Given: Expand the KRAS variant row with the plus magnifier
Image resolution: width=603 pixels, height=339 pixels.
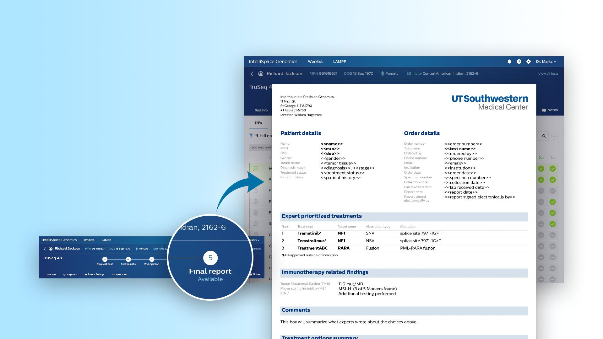Looking at the screenshot, I should tap(255, 180).
